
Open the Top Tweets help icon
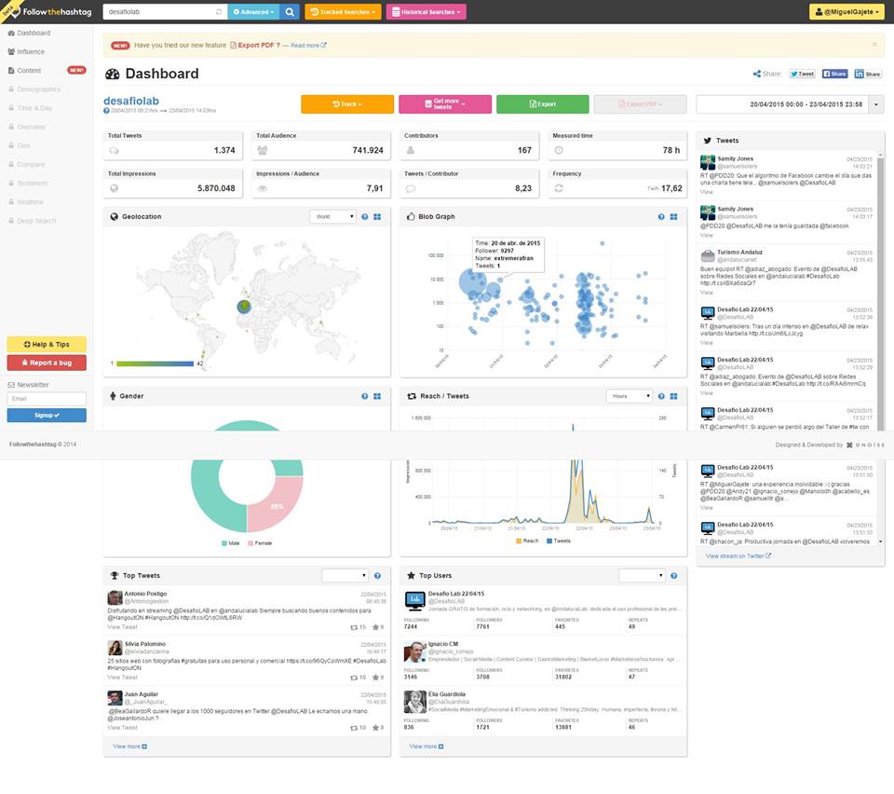(377, 576)
